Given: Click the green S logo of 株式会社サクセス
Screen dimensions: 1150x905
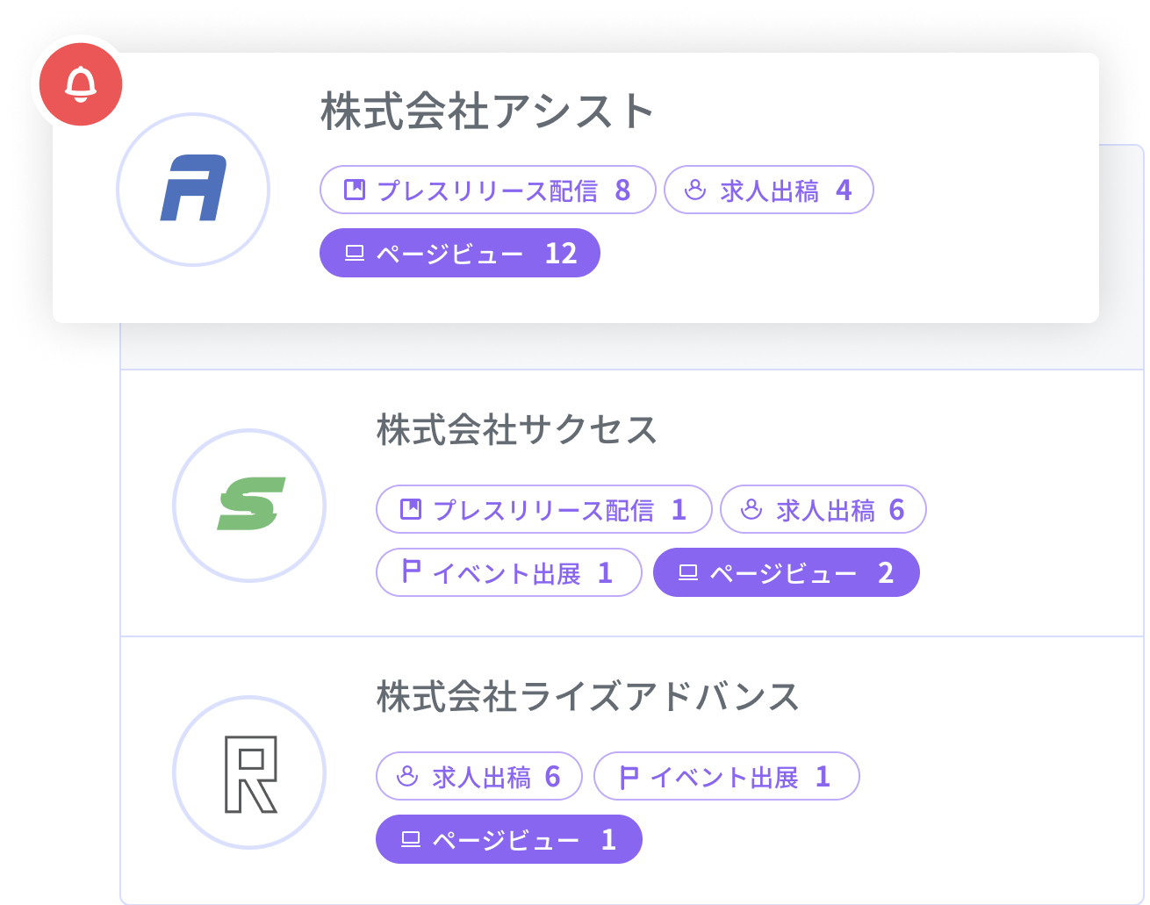Looking at the screenshot, I should tap(250, 505).
